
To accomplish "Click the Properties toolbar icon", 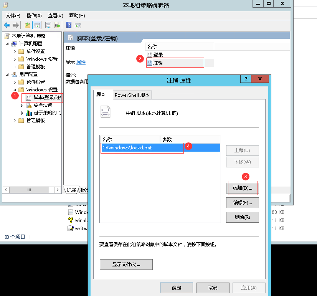I will (48, 25).
